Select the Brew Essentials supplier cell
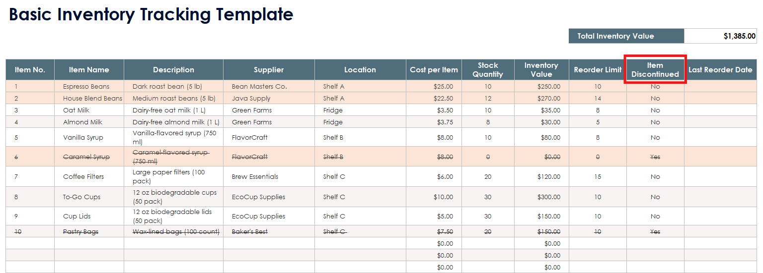The image size is (763, 273). tap(255, 177)
